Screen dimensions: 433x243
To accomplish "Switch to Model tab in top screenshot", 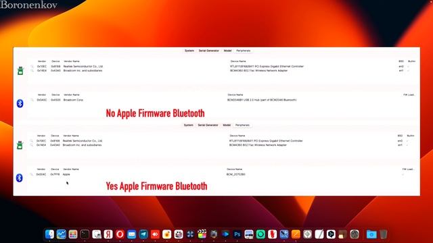I will click(227, 51).
